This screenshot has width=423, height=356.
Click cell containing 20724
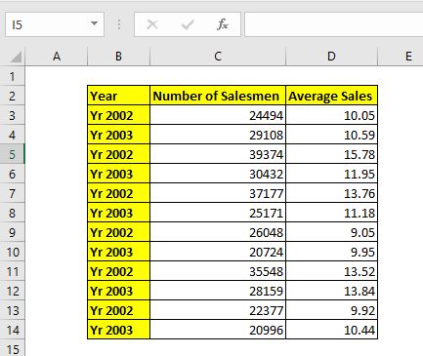pos(218,252)
